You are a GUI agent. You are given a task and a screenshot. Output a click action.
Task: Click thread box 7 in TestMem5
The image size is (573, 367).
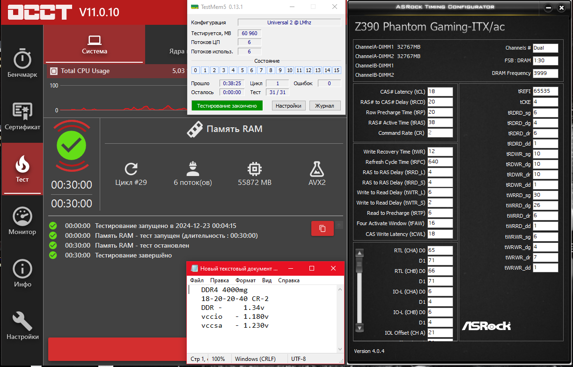[261, 70]
